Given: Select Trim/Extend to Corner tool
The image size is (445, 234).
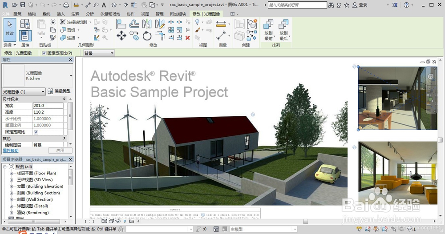Looking at the screenshot, I should click(x=159, y=36).
